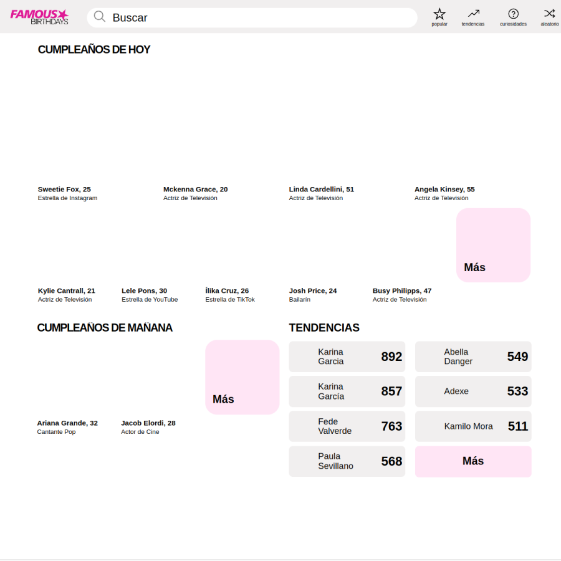
Task: Select Karina Garcia trending card 892
Action: point(347,357)
